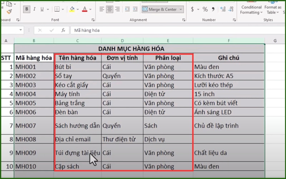Screen dimensions: 286x179
Task: Select cell MH001
Action: pos(34,67)
